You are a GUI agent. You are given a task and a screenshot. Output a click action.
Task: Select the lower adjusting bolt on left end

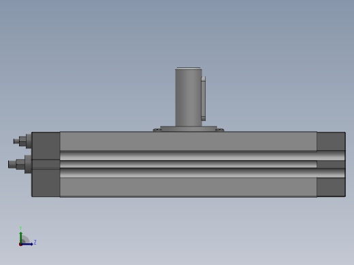click(20, 164)
